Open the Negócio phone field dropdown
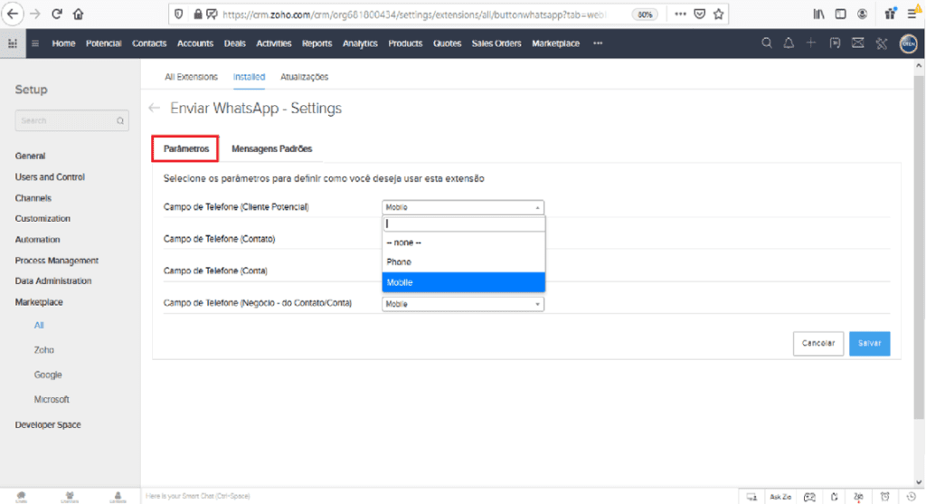 [463, 304]
